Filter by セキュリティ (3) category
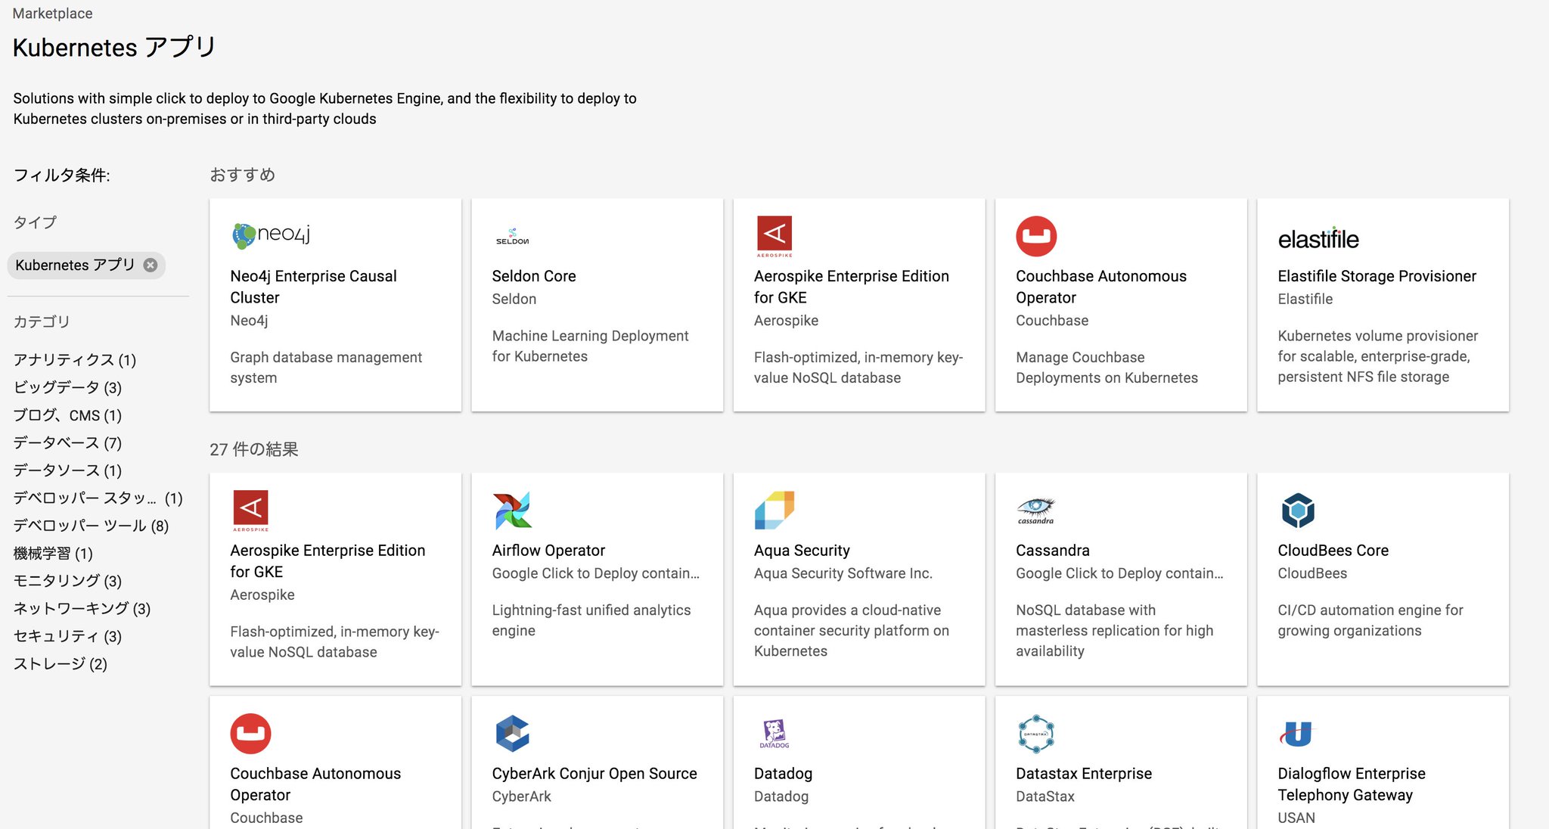 coord(67,636)
